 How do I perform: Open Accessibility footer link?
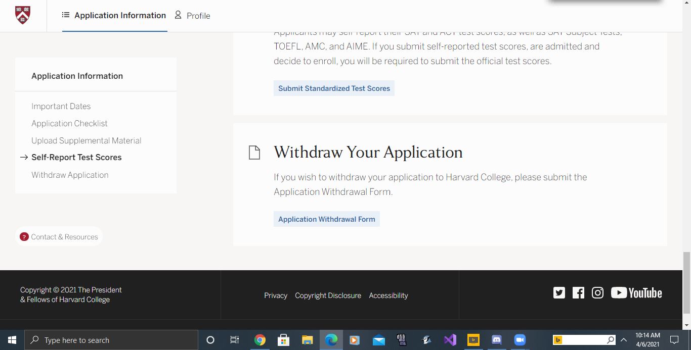click(388, 295)
